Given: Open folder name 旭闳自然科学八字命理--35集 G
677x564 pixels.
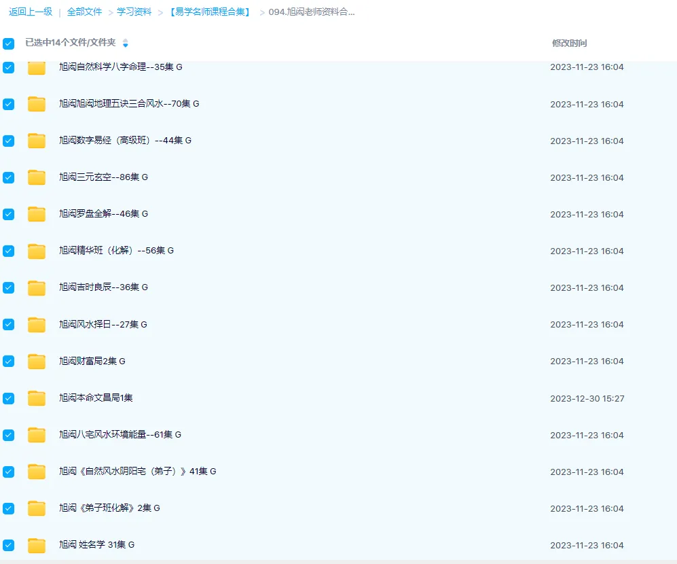Looking at the screenshot, I should pyautogui.click(x=121, y=67).
